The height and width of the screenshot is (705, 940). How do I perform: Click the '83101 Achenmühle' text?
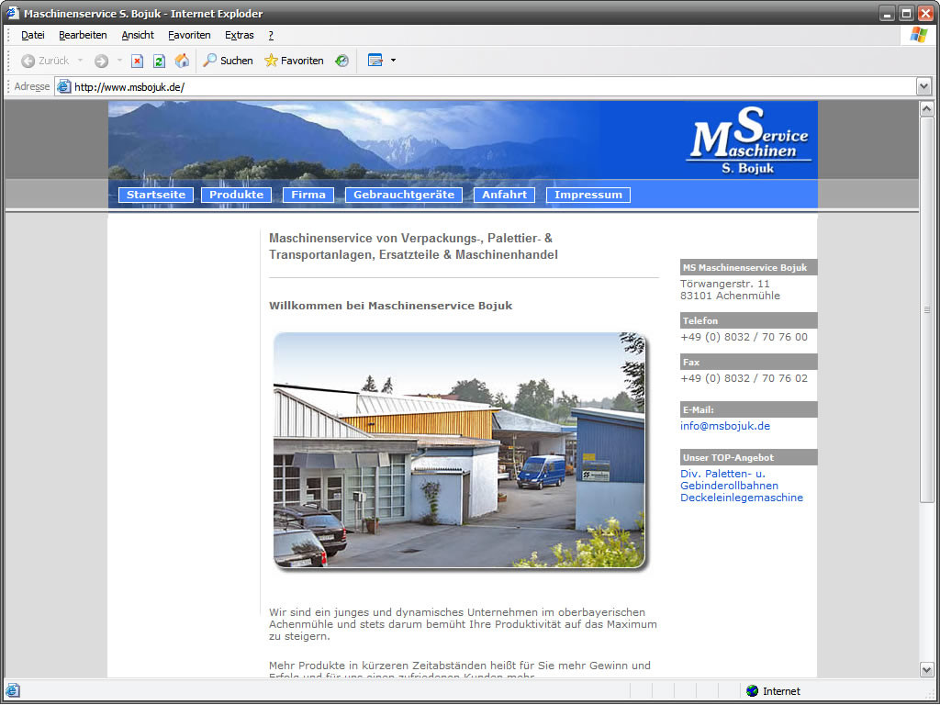tap(730, 296)
